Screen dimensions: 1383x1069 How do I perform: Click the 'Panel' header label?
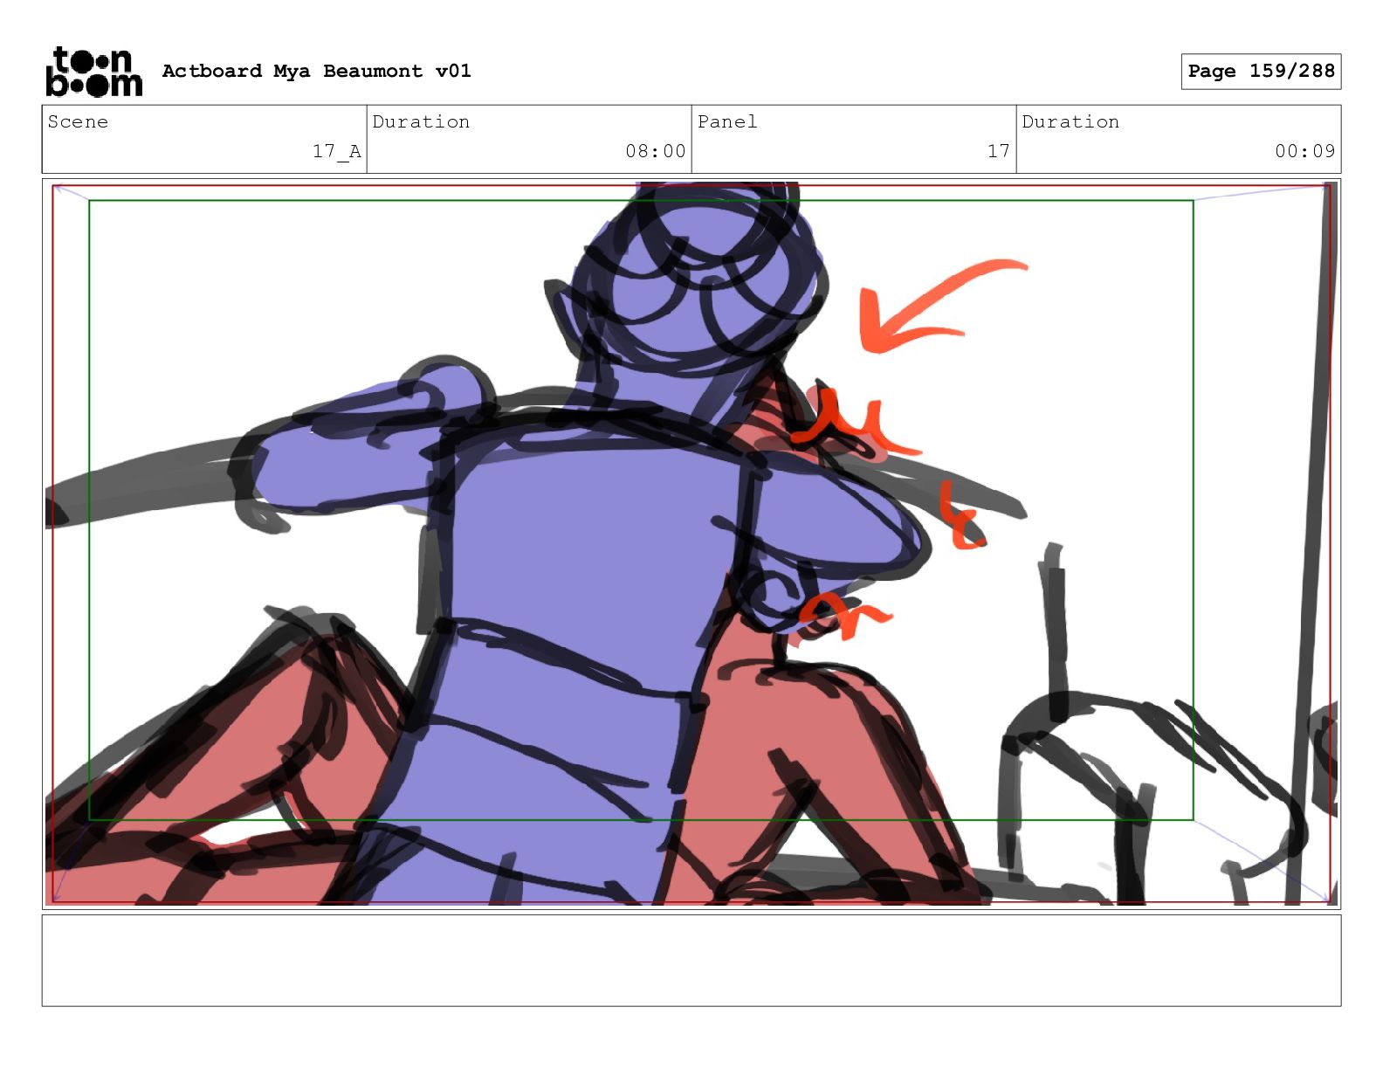(727, 121)
